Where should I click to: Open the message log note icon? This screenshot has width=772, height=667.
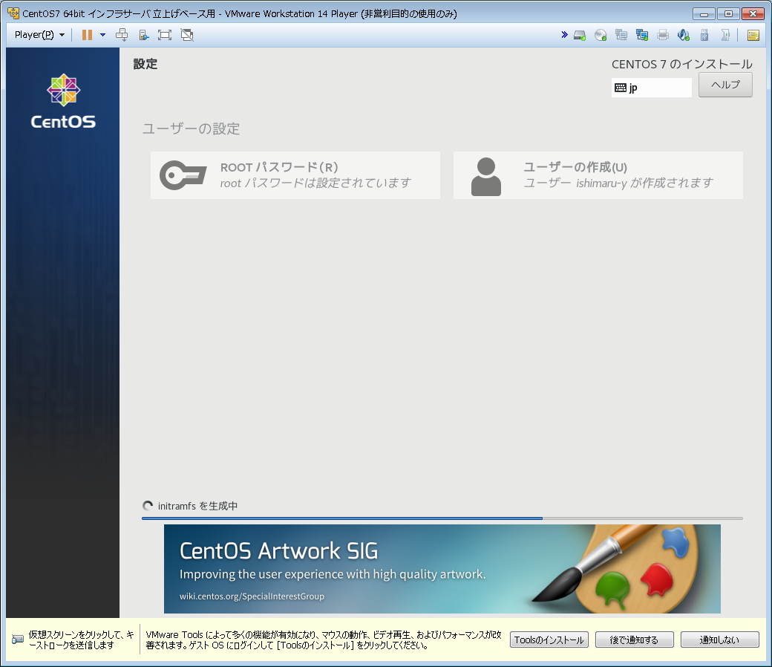[753, 35]
